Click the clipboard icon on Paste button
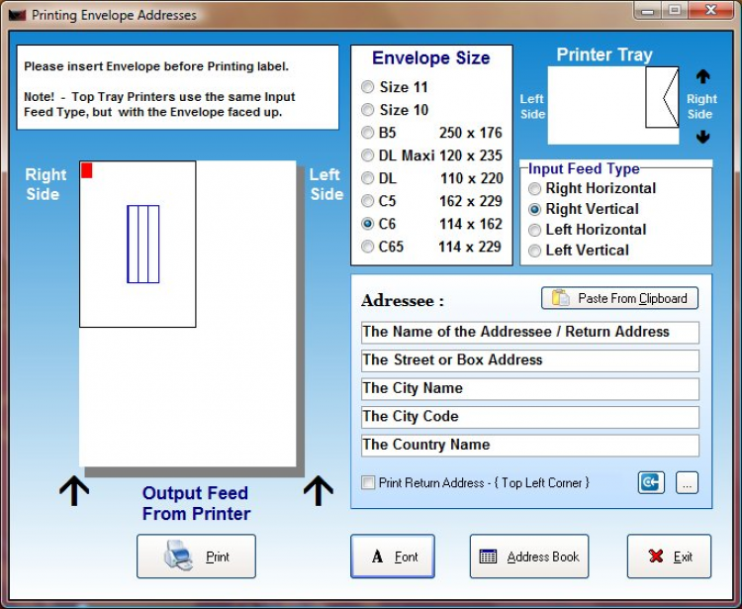Viewport: 742px width, 609px height. coord(561,298)
